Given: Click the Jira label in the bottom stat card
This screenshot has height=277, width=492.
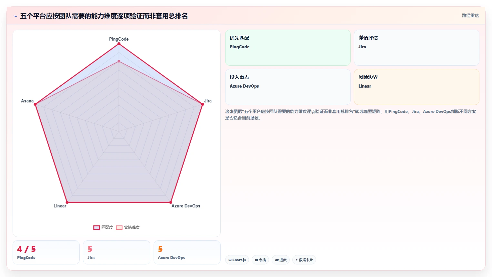Looking at the screenshot, I should (x=91, y=258).
